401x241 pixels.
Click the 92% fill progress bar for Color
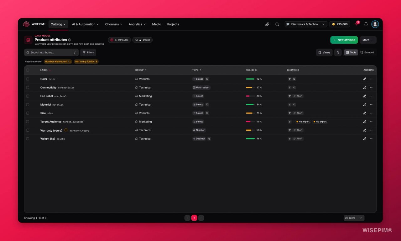(x=250, y=79)
